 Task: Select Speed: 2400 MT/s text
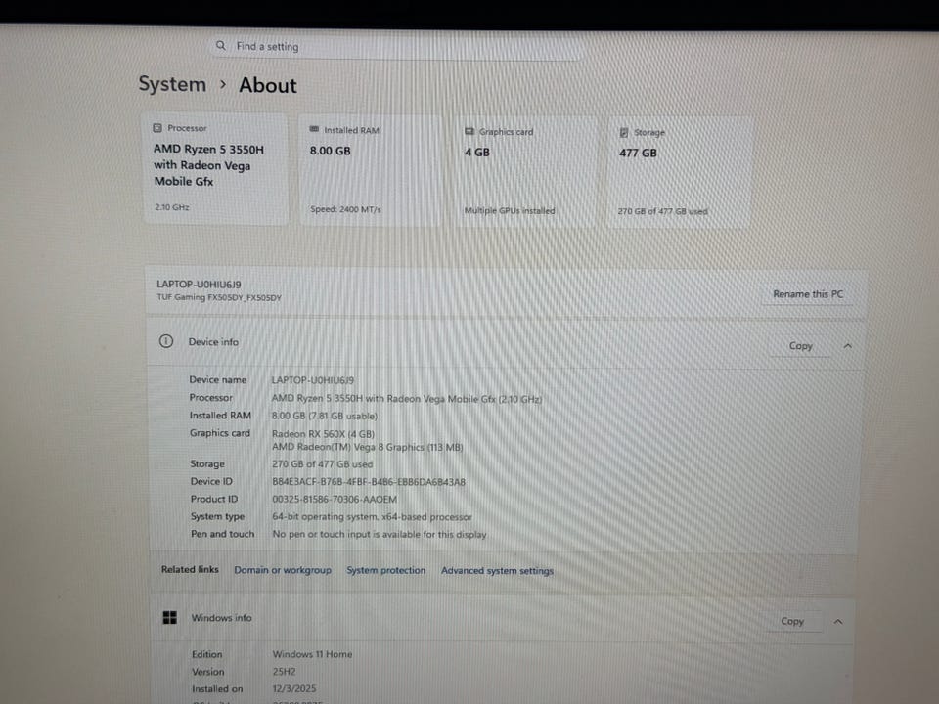point(345,209)
